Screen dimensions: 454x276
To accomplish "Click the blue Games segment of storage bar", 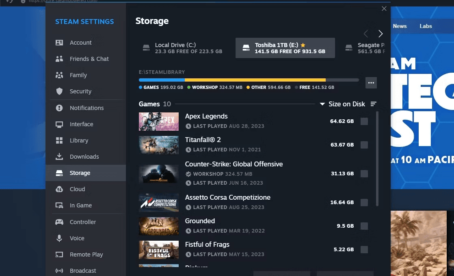I will (x=162, y=80).
